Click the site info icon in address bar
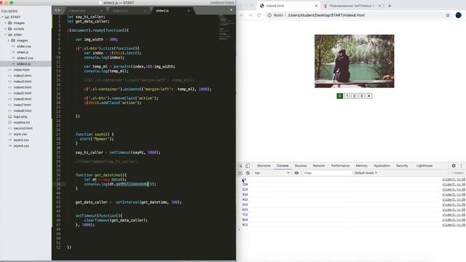This screenshot has height=262, width=466. tap(269, 15)
